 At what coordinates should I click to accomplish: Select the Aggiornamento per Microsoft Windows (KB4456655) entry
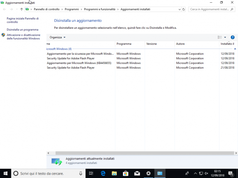click(x=79, y=63)
